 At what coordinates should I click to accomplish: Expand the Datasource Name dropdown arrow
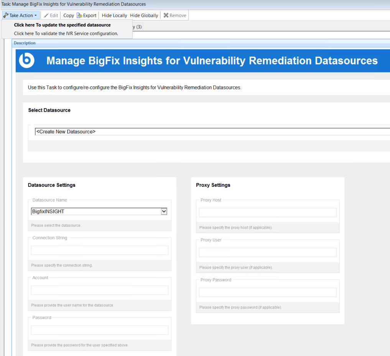pos(164,211)
